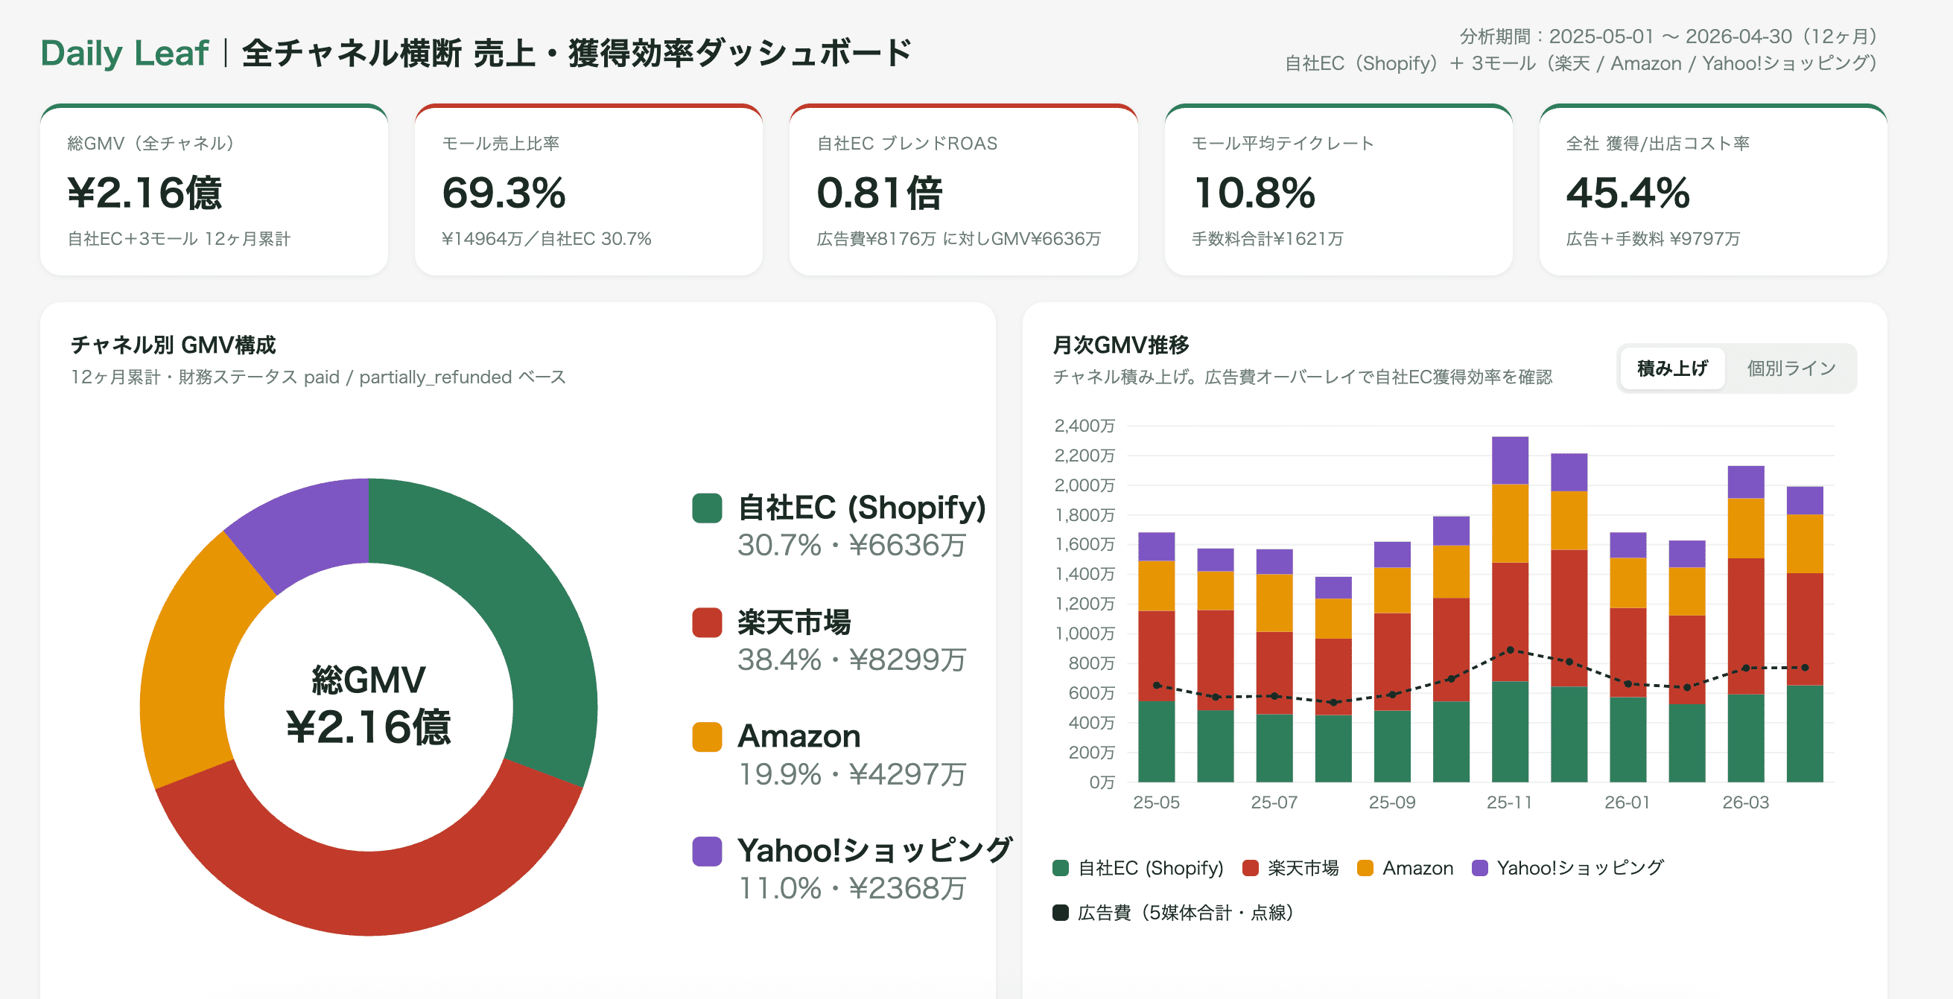Toggle 自社EC (Shopify) series in bar chart legend
1953x999 pixels.
coord(1138,868)
